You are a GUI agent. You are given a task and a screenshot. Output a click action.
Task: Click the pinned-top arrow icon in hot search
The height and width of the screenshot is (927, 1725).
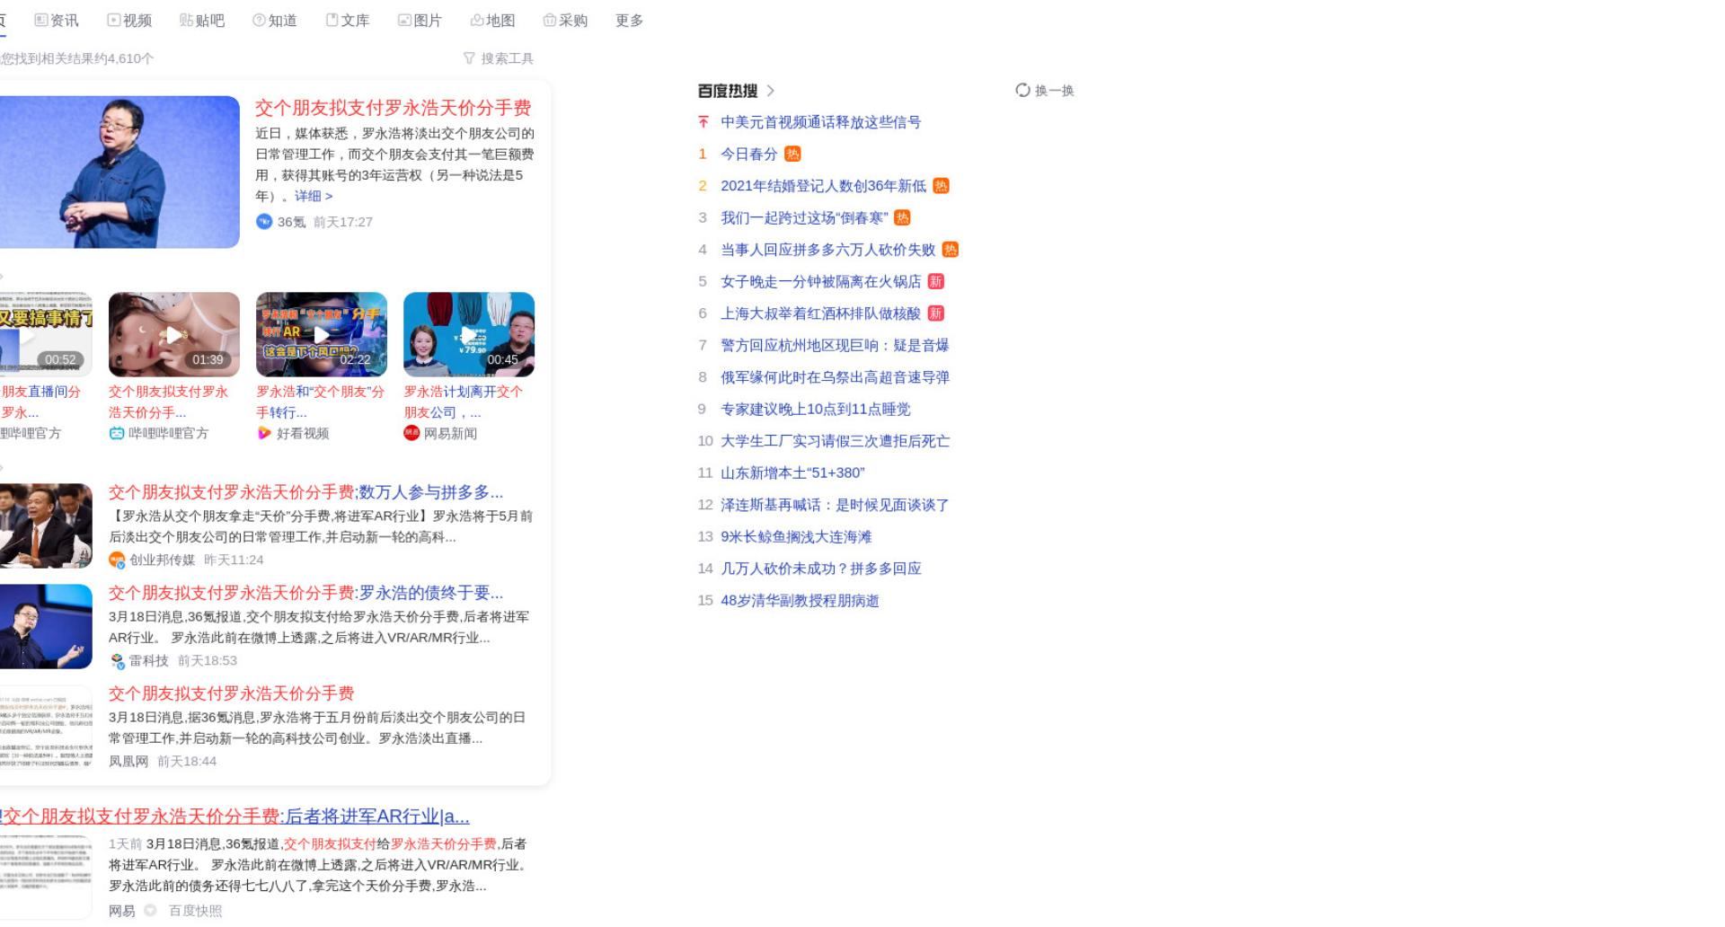coord(703,122)
